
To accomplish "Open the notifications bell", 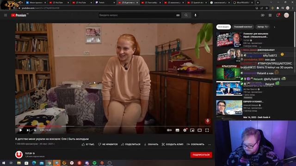I will click(x=278, y=15).
